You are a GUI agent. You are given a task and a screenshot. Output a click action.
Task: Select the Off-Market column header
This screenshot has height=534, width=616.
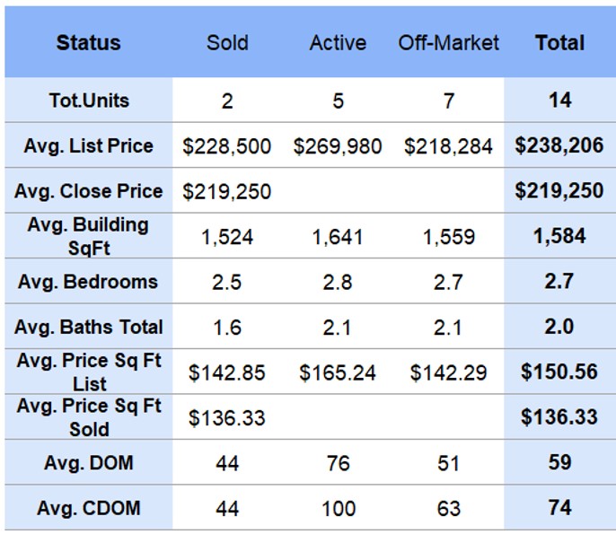(448, 43)
